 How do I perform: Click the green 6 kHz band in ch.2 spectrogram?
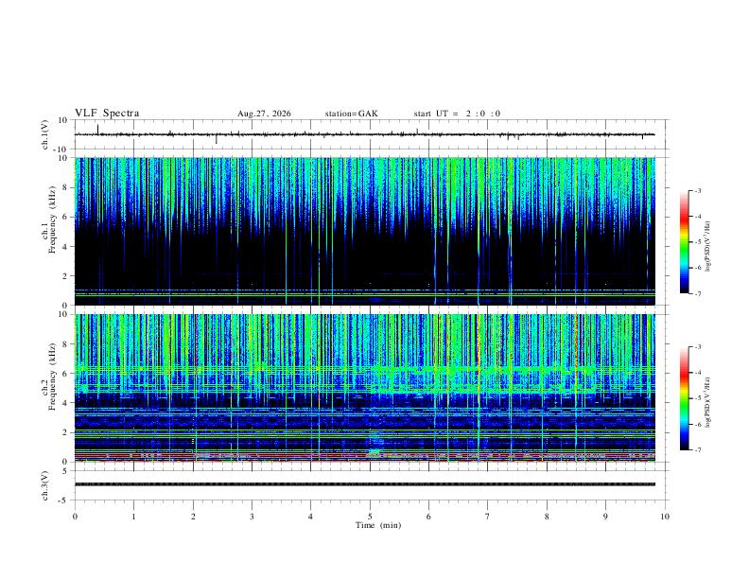[x=364, y=369]
